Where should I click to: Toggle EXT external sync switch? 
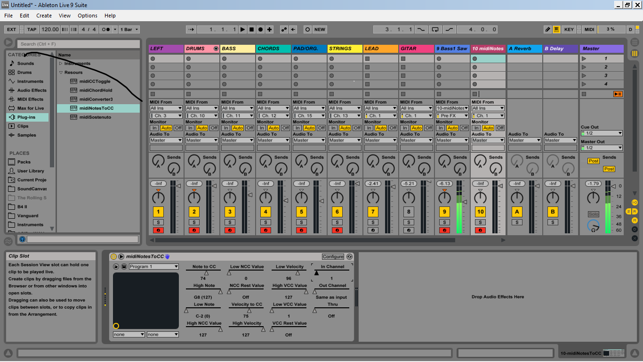[x=11, y=29]
